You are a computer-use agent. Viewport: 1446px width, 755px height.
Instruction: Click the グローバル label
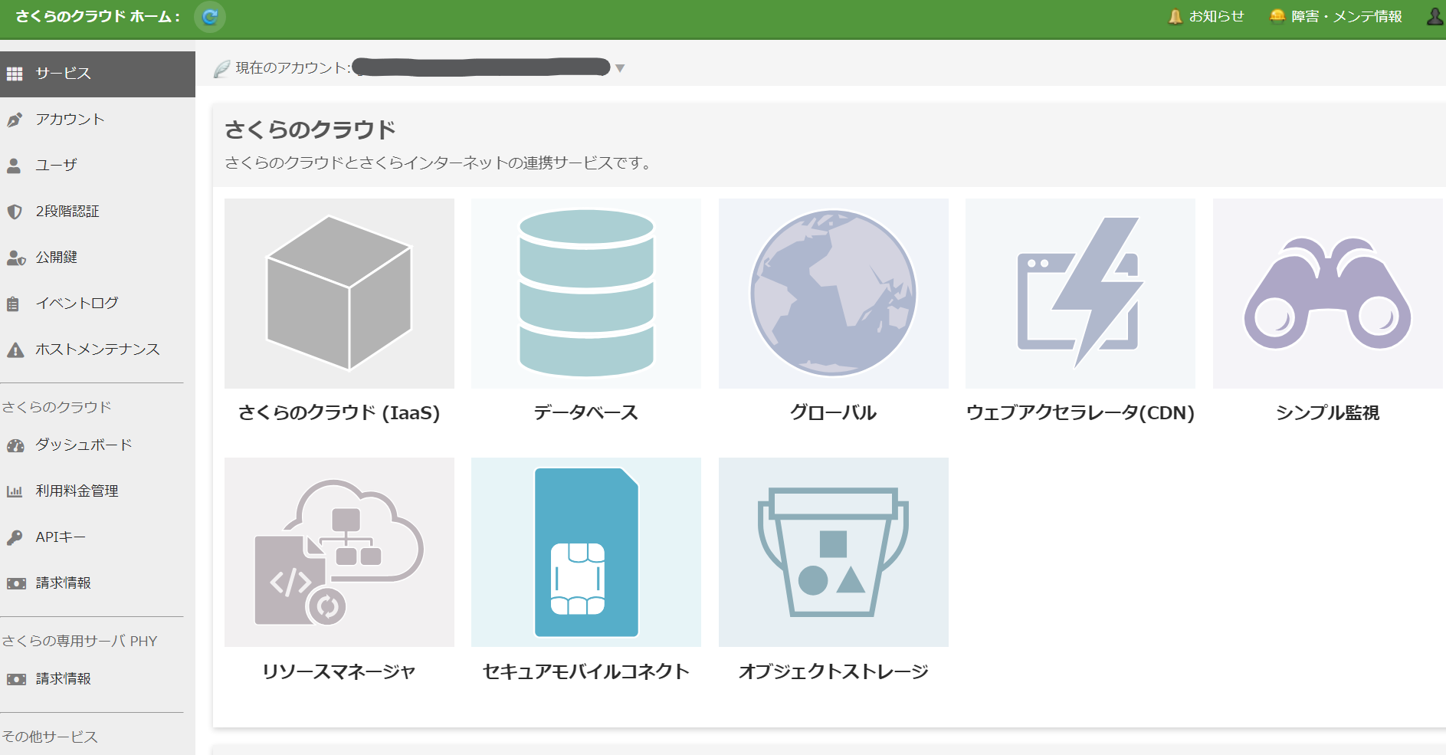(x=834, y=413)
